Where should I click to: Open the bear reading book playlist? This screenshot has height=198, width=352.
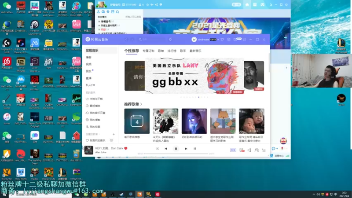tap(223, 121)
